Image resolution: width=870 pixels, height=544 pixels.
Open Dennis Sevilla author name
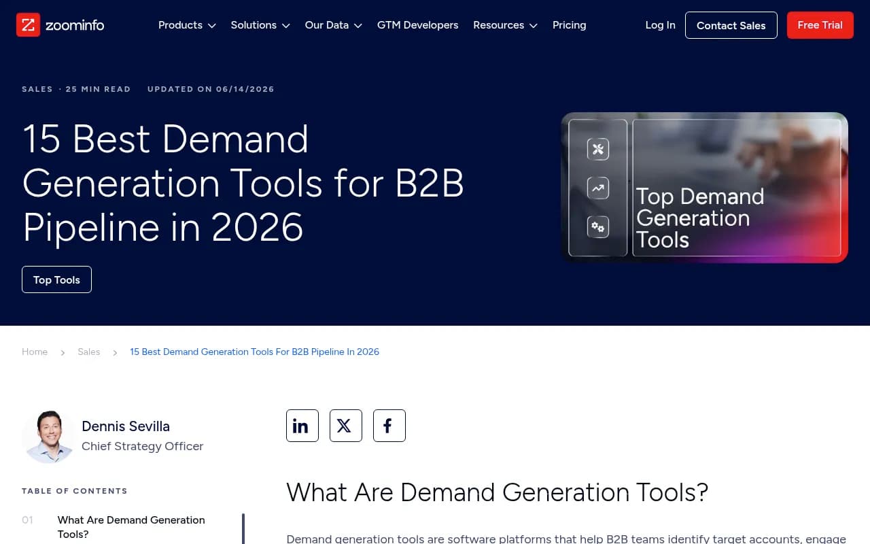point(126,426)
